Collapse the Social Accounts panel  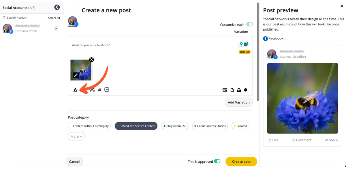pyautogui.click(x=57, y=7)
